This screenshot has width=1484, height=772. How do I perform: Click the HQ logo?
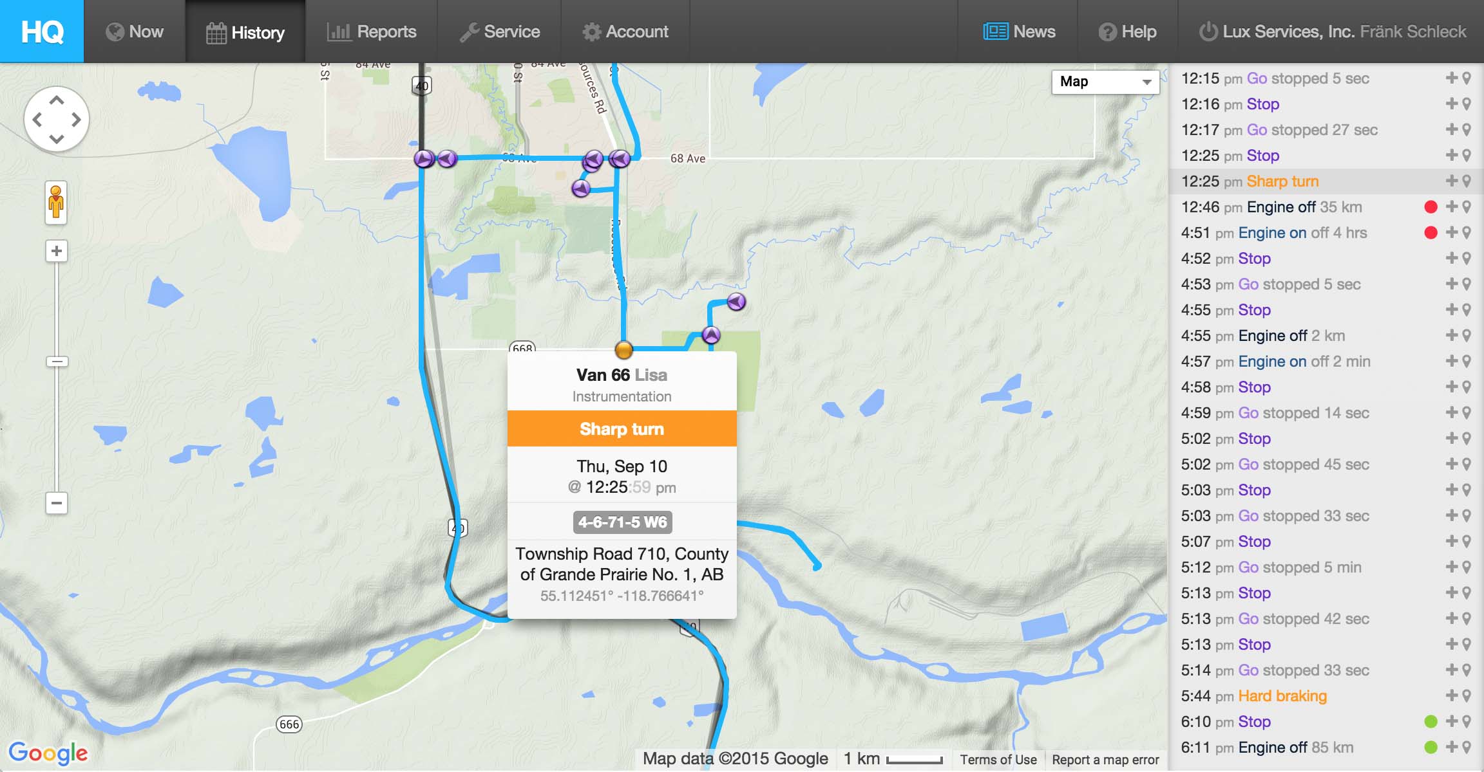click(x=41, y=31)
